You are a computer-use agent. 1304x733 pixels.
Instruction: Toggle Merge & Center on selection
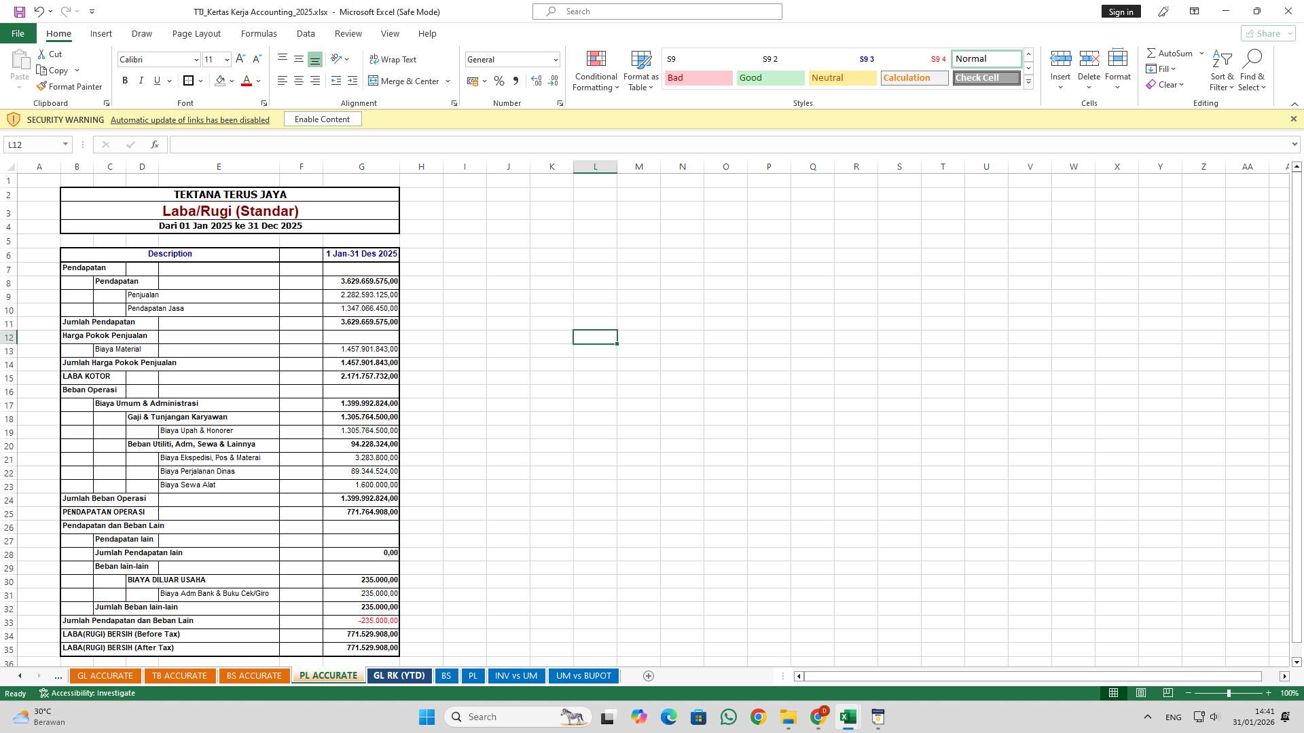(405, 81)
